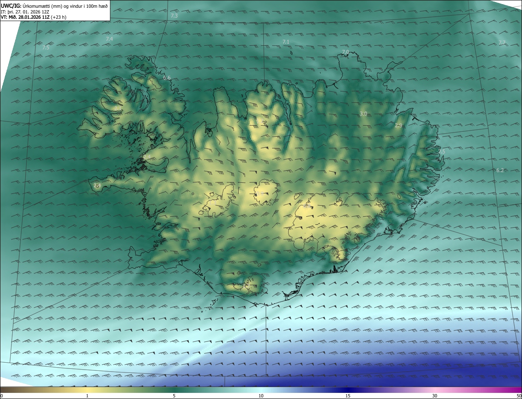Click the 2.9 value label in east Iceland
Image resolution: width=522 pixels, height=399 pixels.
coord(398,126)
